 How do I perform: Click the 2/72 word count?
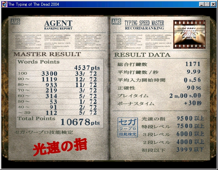click(88, 107)
